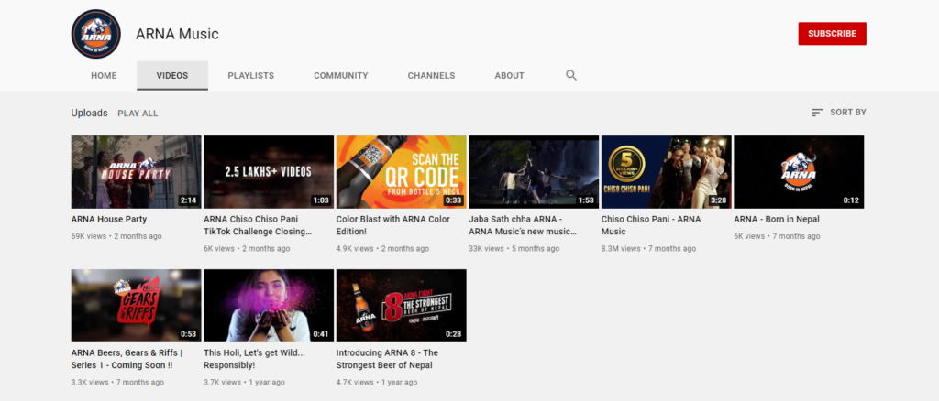Open the About tab
This screenshot has width=939, height=401.
coord(509,75)
